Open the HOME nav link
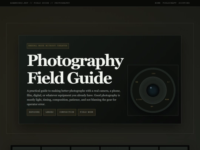Viewport: 200px width, 150px height. [158, 3]
